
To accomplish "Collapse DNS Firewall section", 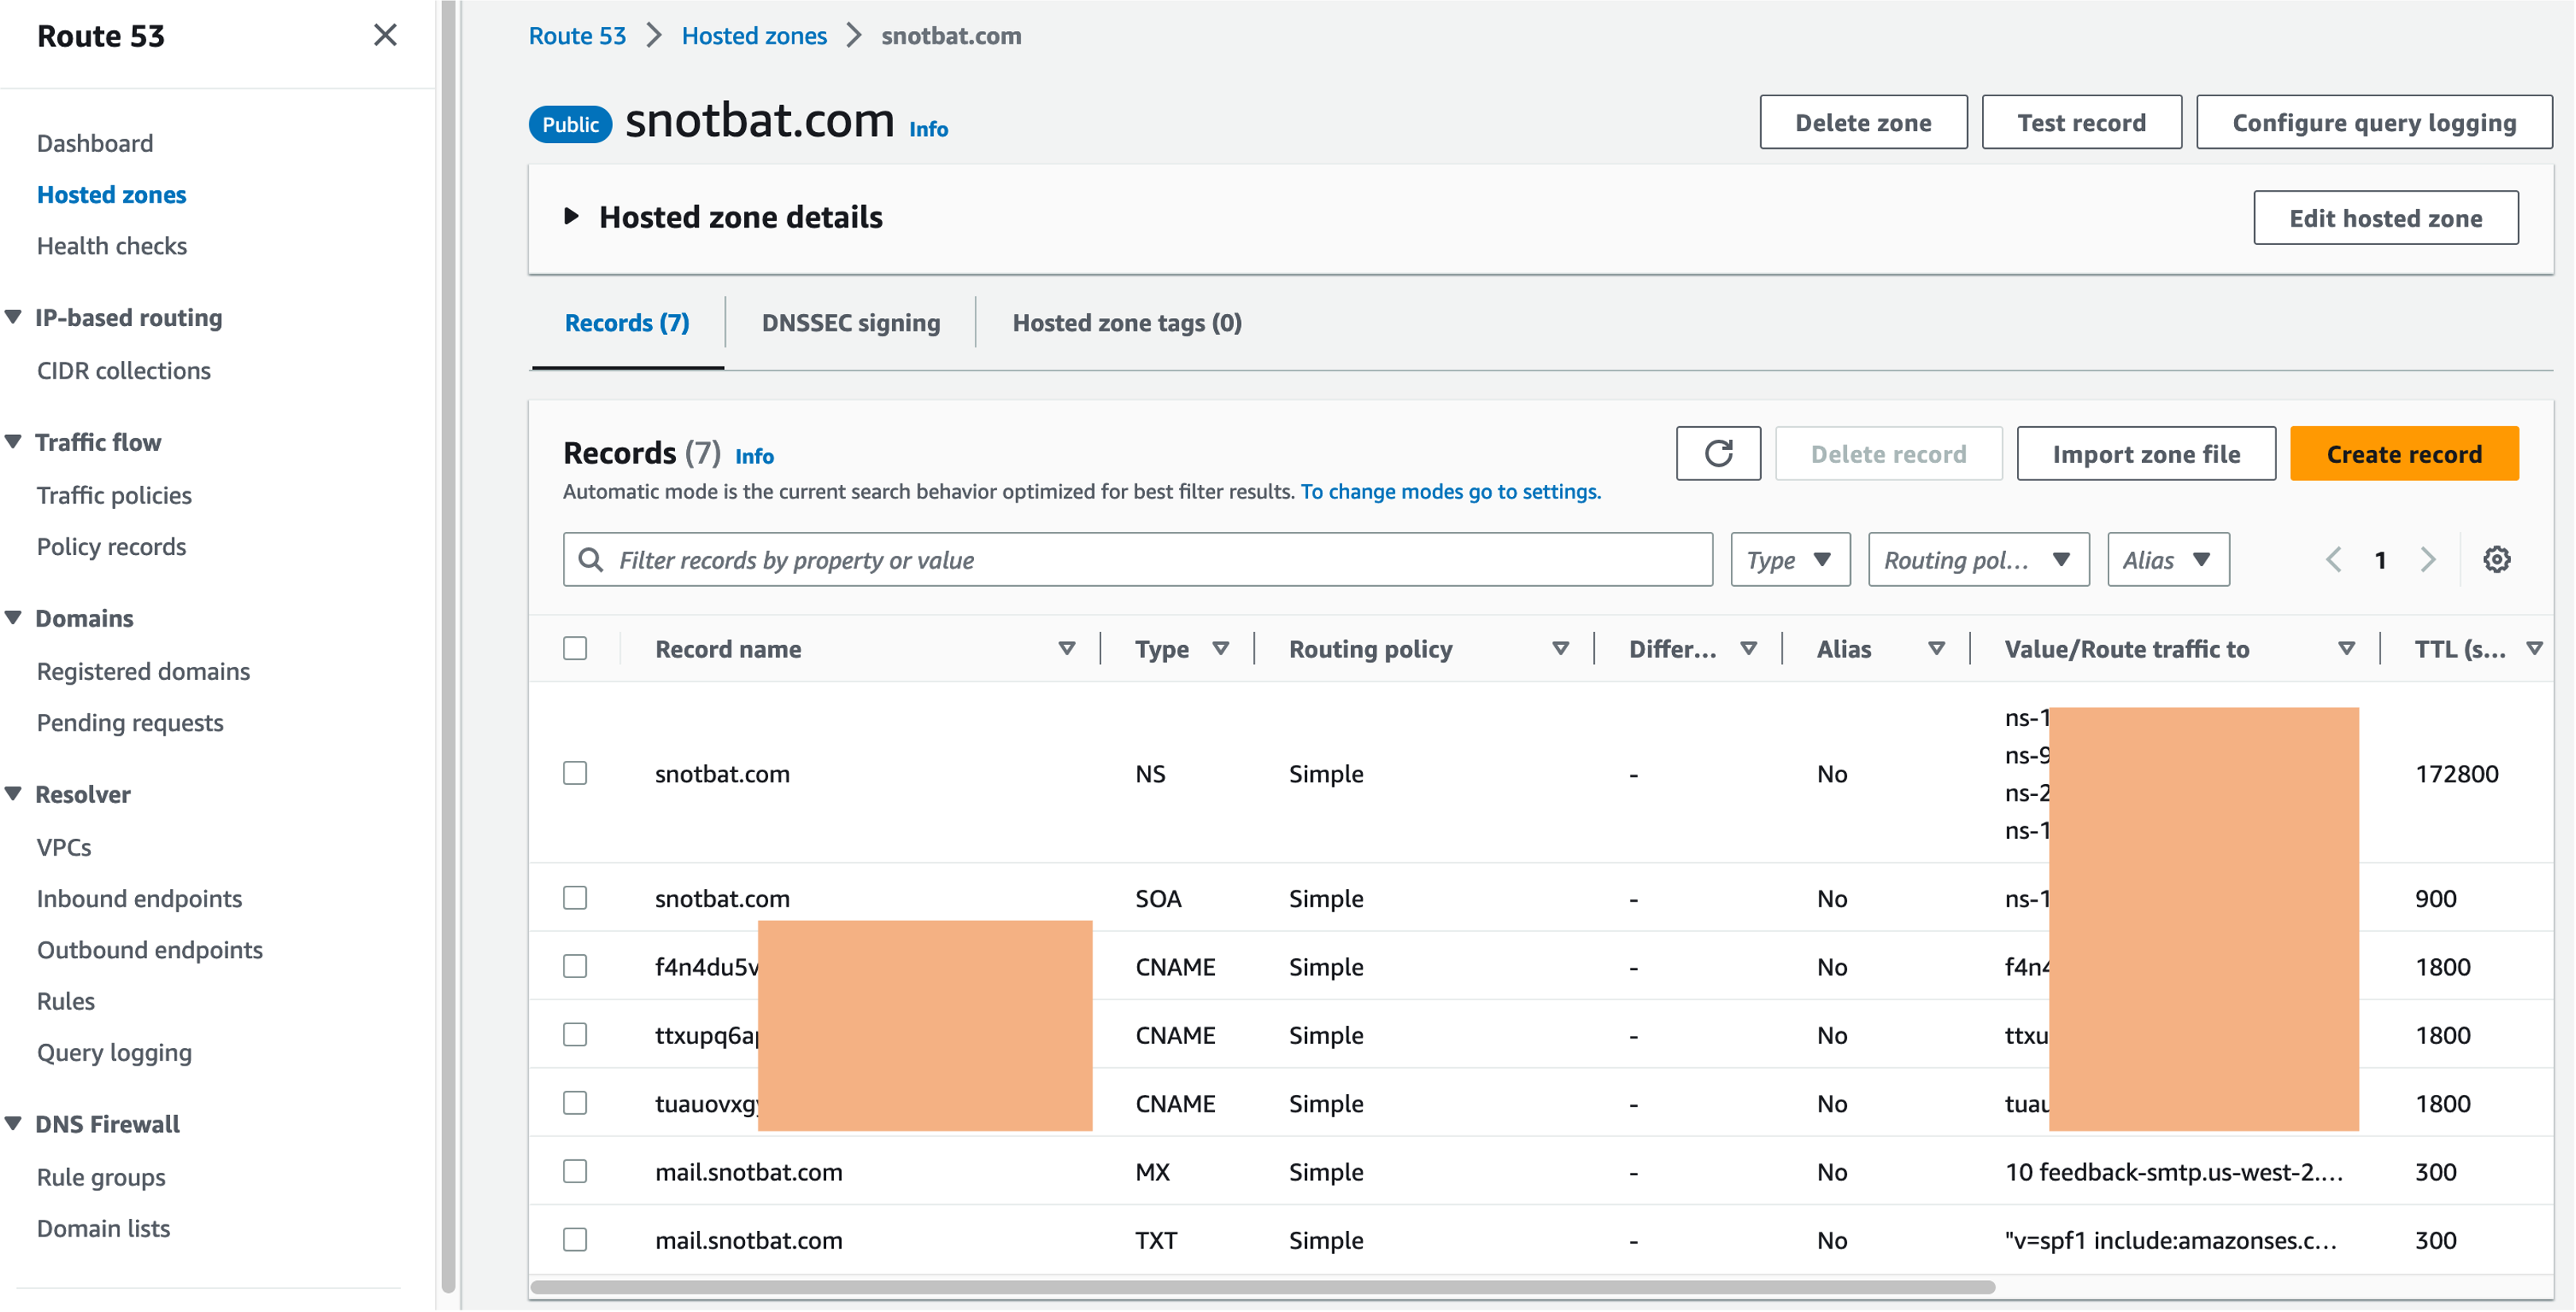I will click(x=13, y=1124).
